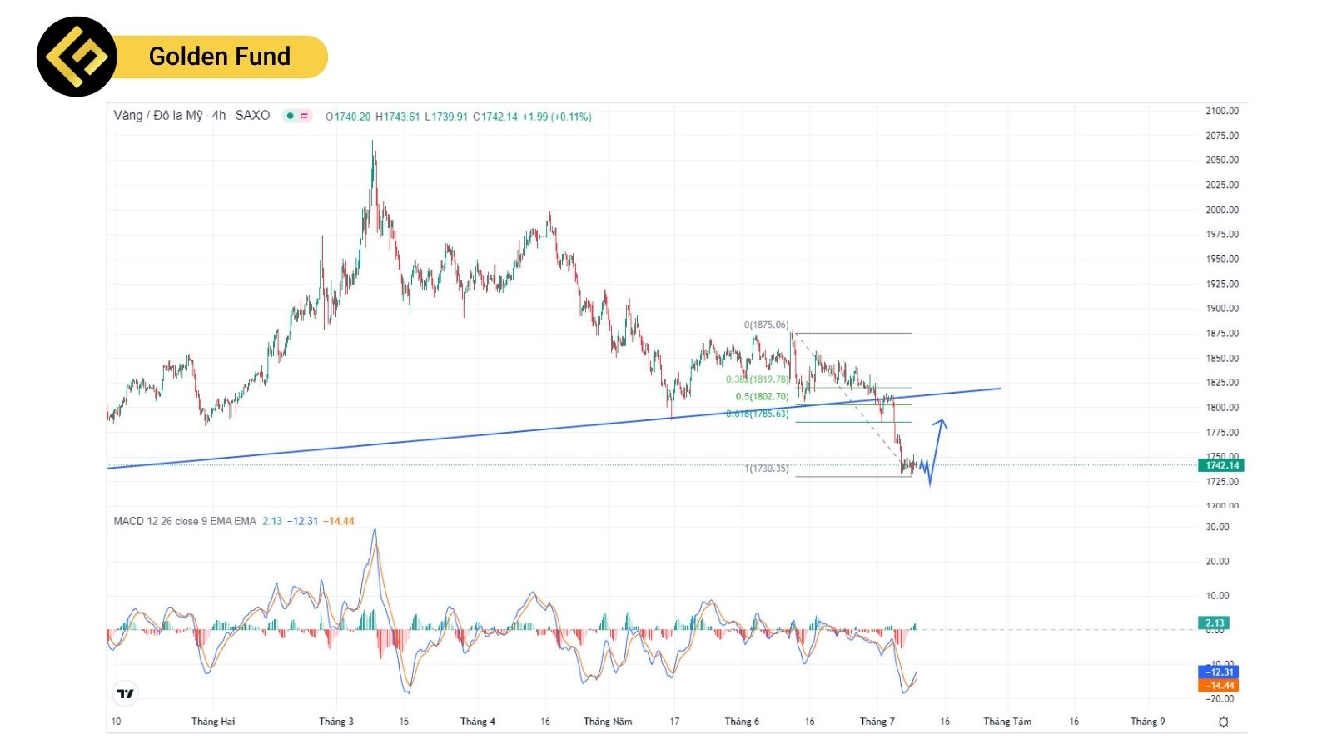The width and height of the screenshot is (1332, 749).
Task: Click the Tháng Tám time axis label
Action: 1007,722
